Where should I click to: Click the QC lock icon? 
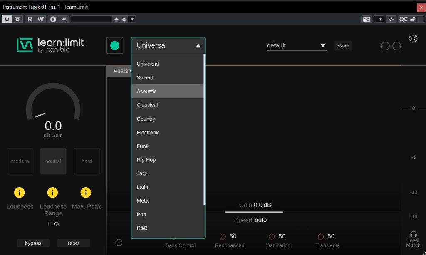413,19
